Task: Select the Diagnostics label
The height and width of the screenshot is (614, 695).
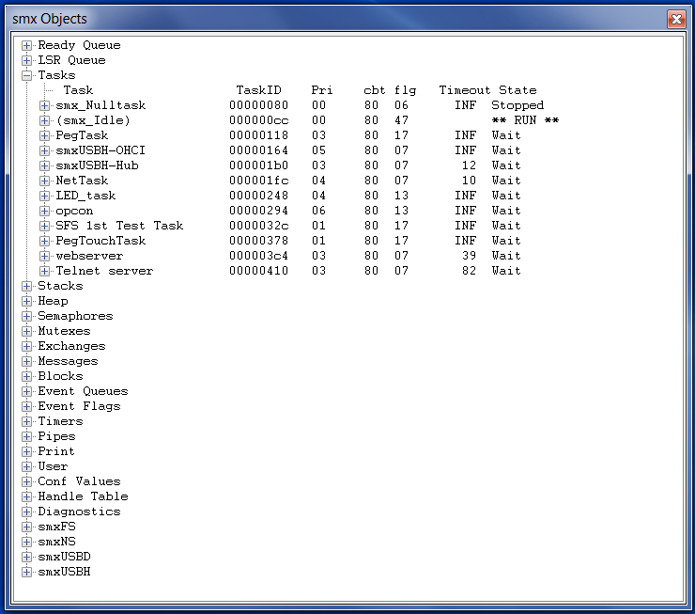Action: [x=79, y=512]
